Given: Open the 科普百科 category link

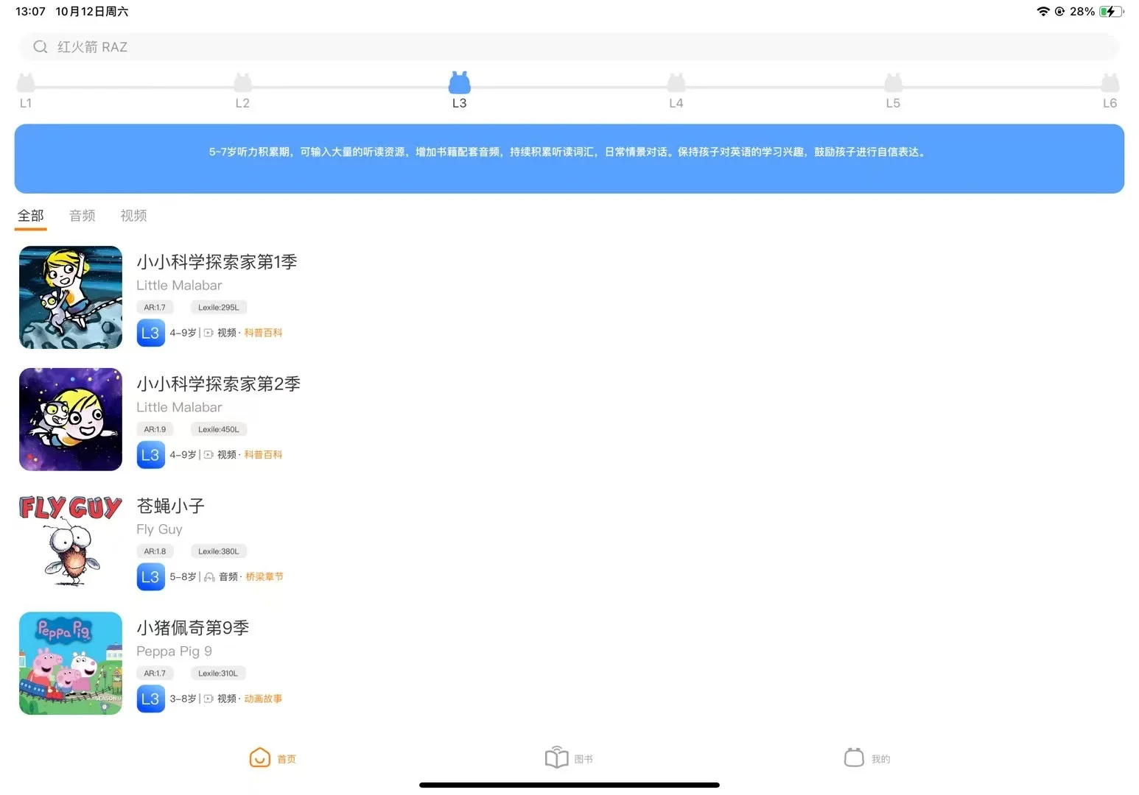Looking at the screenshot, I should (x=263, y=332).
